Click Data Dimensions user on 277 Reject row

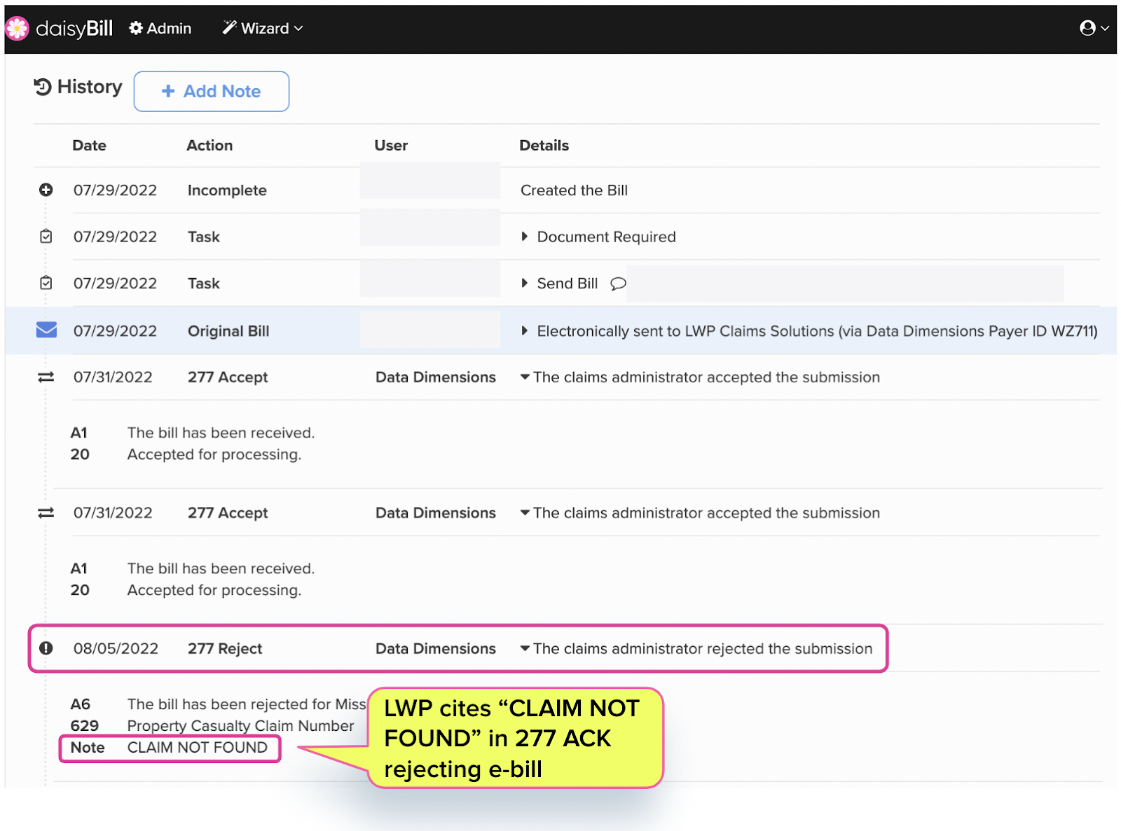coord(436,649)
